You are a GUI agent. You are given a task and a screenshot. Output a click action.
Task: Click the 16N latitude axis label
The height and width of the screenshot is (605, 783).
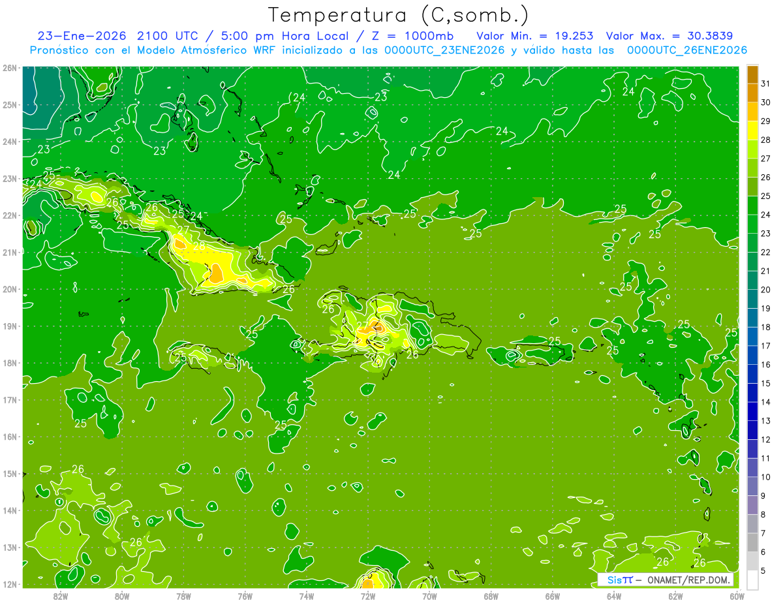click(10, 437)
